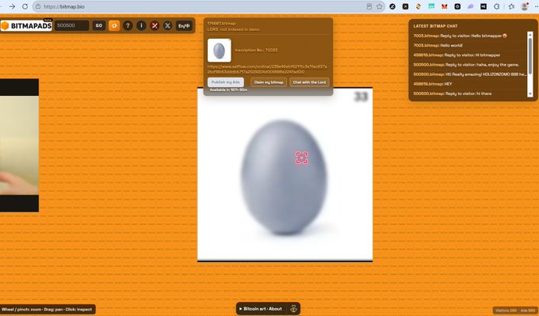Click the egg thumbnail in info panel

pos(220,51)
